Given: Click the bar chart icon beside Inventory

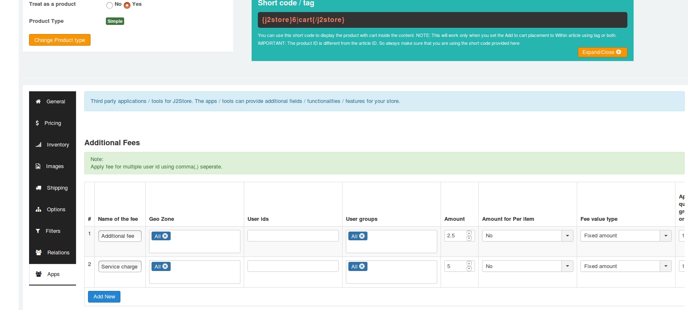Looking at the screenshot, I should pyautogui.click(x=39, y=145).
